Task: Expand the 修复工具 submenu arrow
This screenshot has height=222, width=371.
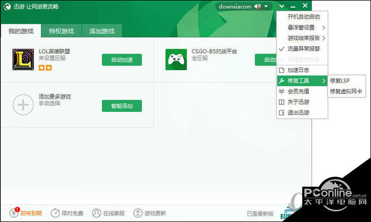Action: point(323,81)
